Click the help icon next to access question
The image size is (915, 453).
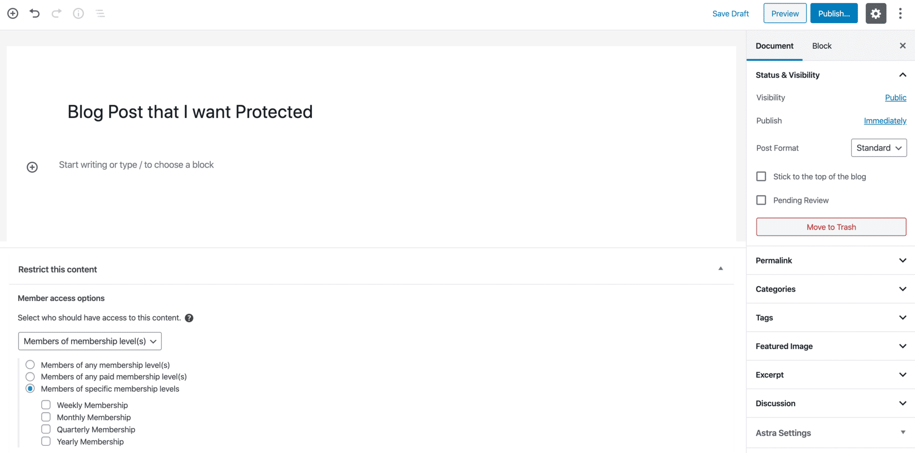click(x=189, y=318)
